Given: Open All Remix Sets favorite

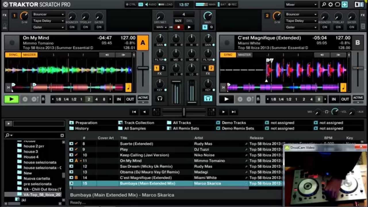Looking at the screenshot, I should point(186,129).
